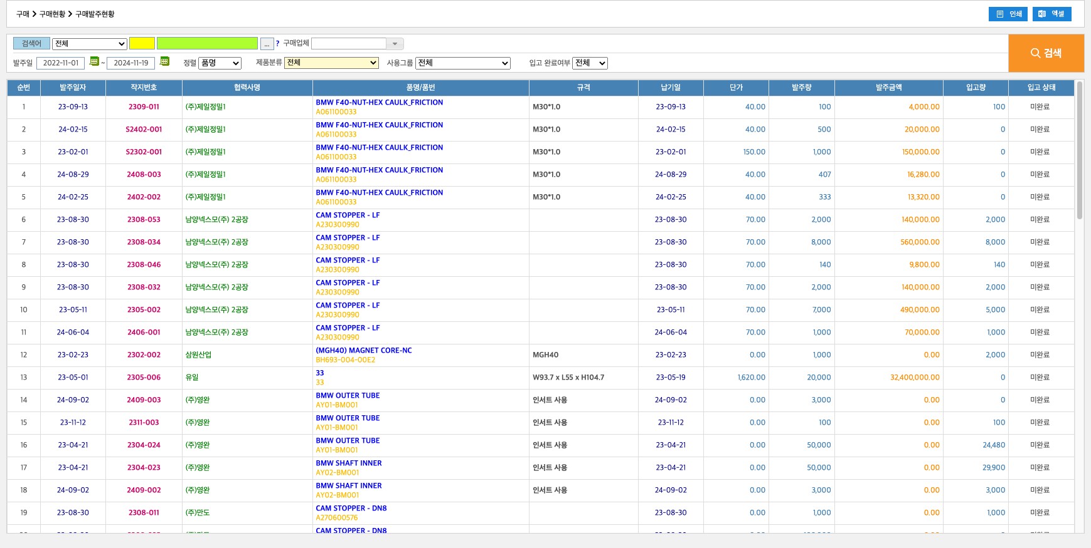Open the 구매업체 combo box arrow
This screenshot has width=1091, height=548.
395,44
